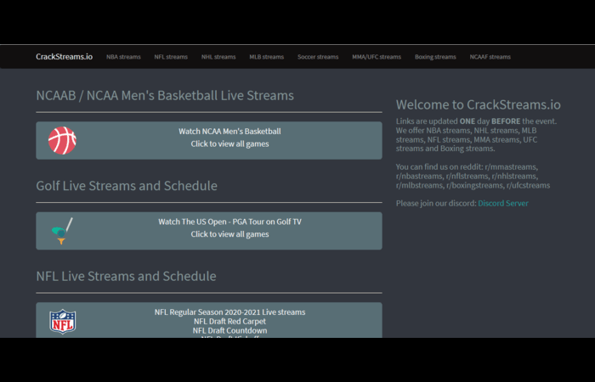Go to NHL streams nav item
595x382 pixels.
218,57
